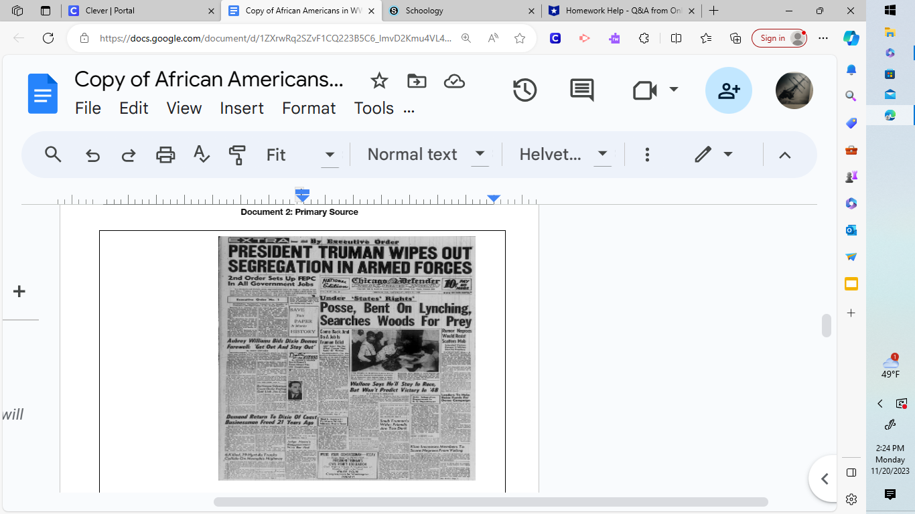This screenshot has height=514, width=915.
Task: Open the Windows Start button
Action: (x=890, y=10)
